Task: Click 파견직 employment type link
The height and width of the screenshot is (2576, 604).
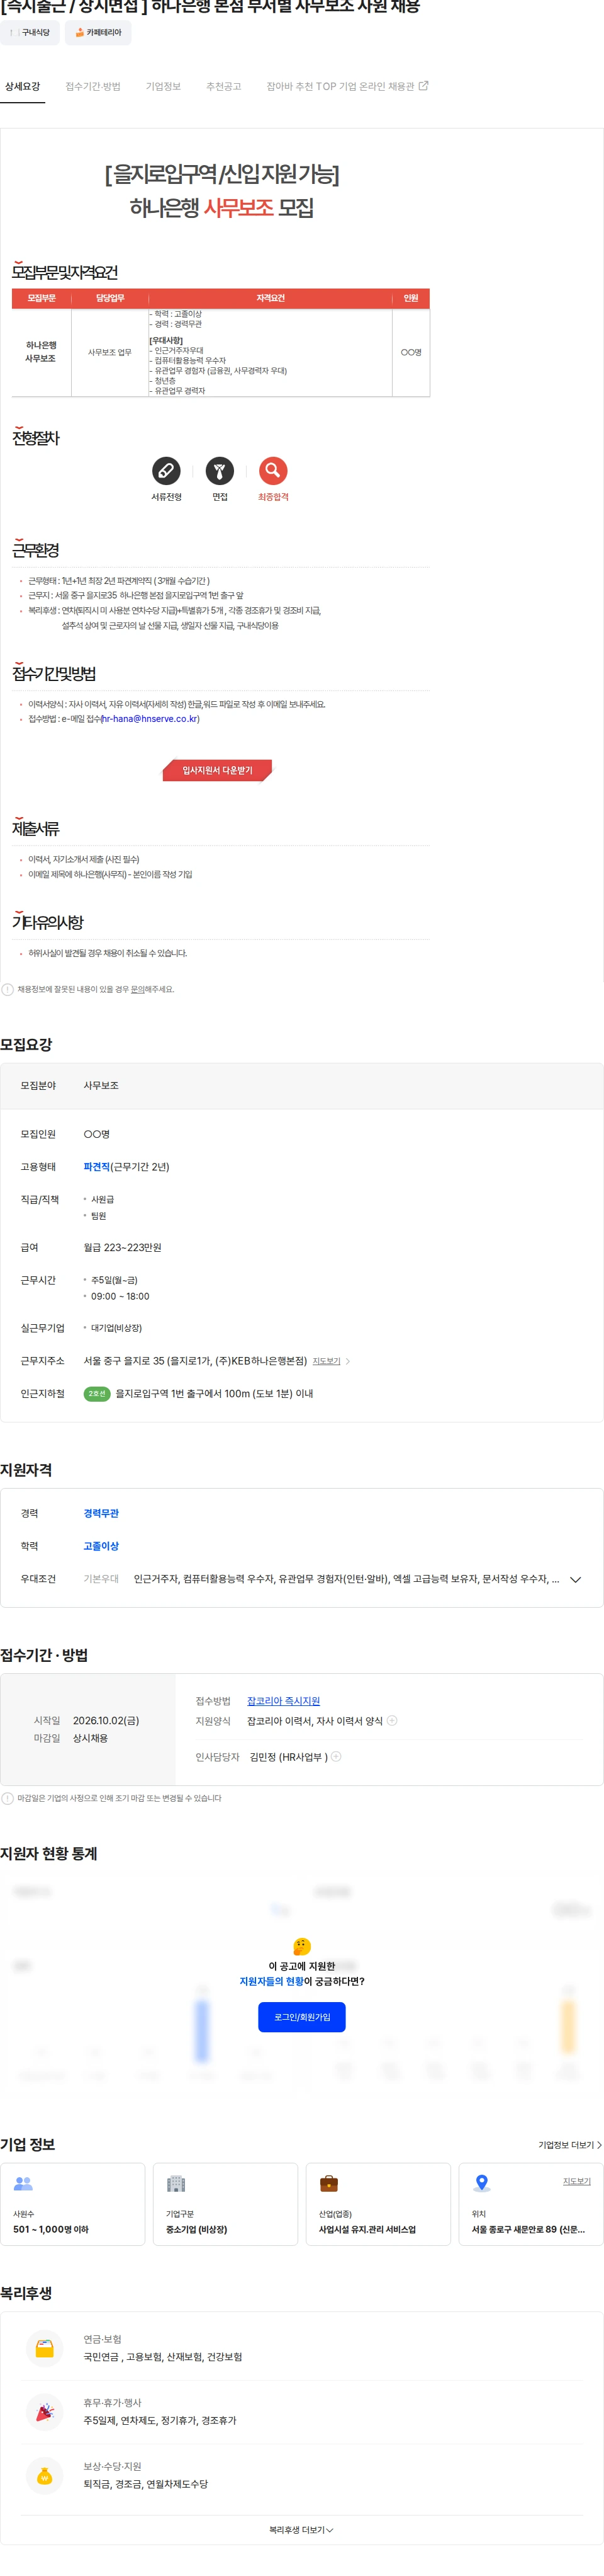Action: (x=97, y=1166)
